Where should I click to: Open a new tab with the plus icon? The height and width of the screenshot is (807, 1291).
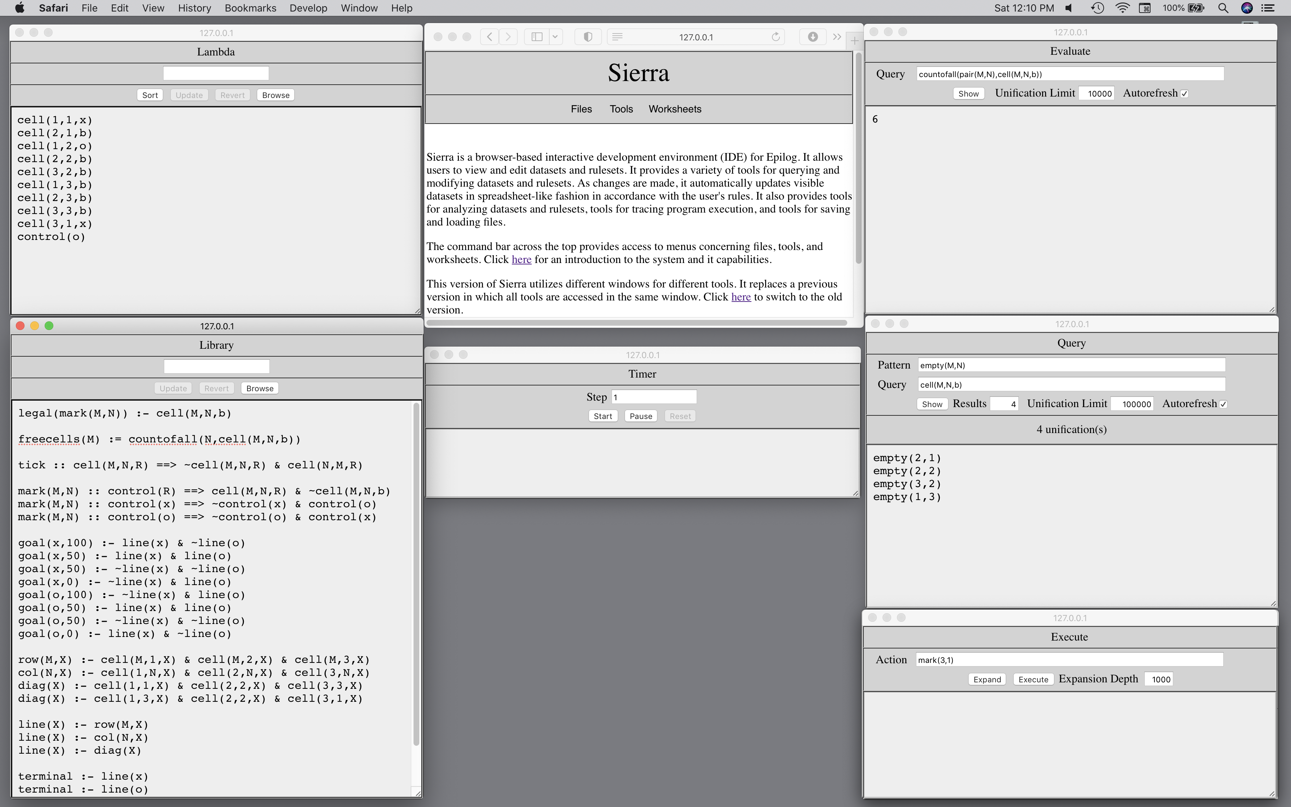(854, 41)
